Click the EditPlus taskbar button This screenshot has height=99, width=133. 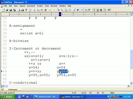[73, 97]
